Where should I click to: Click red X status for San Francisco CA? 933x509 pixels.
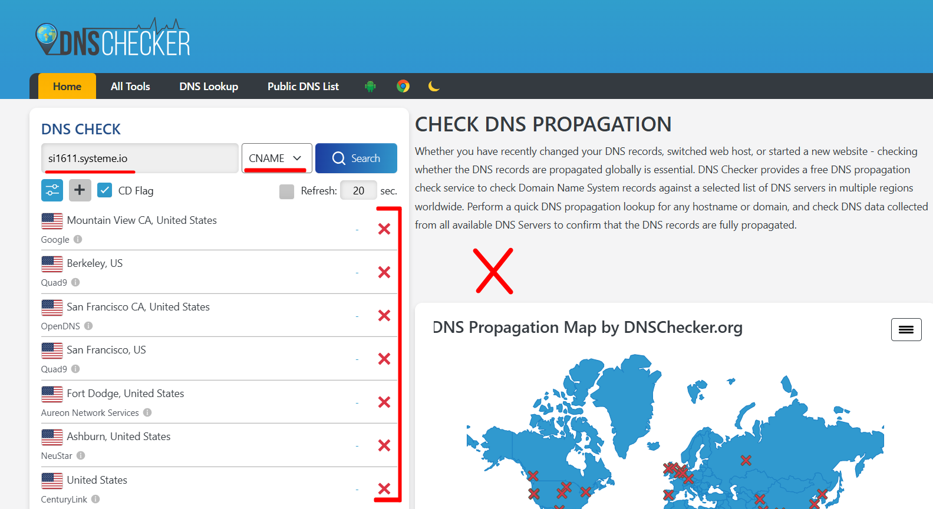point(384,316)
